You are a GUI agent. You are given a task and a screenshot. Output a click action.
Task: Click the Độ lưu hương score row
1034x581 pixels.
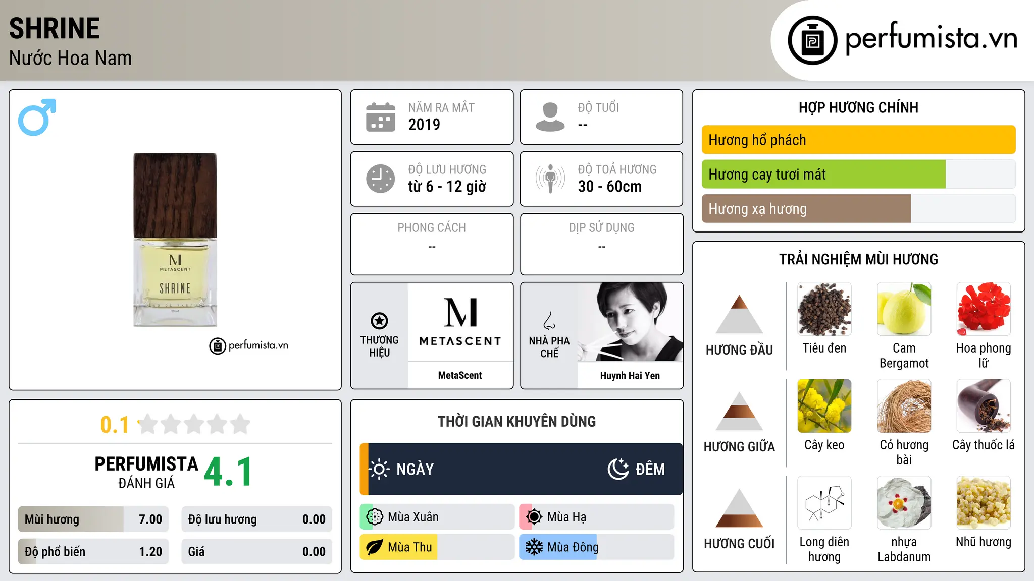(x=256, y=519)
